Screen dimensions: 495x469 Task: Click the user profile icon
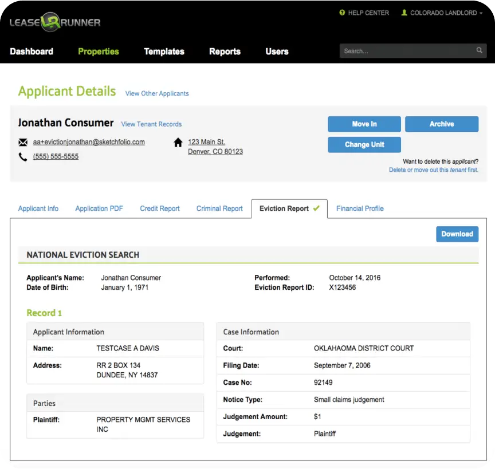click(x=404, y=13)
